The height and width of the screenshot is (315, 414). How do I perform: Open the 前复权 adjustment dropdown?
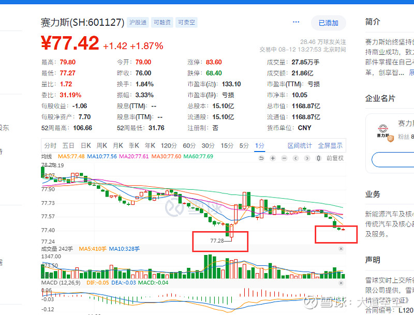tap(335, 158)
